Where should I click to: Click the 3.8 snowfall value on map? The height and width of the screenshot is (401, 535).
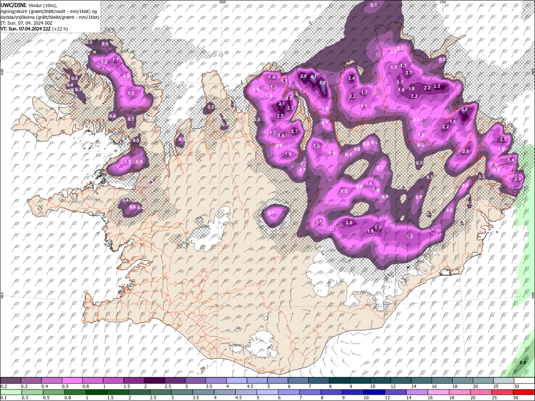pos(322,83)
